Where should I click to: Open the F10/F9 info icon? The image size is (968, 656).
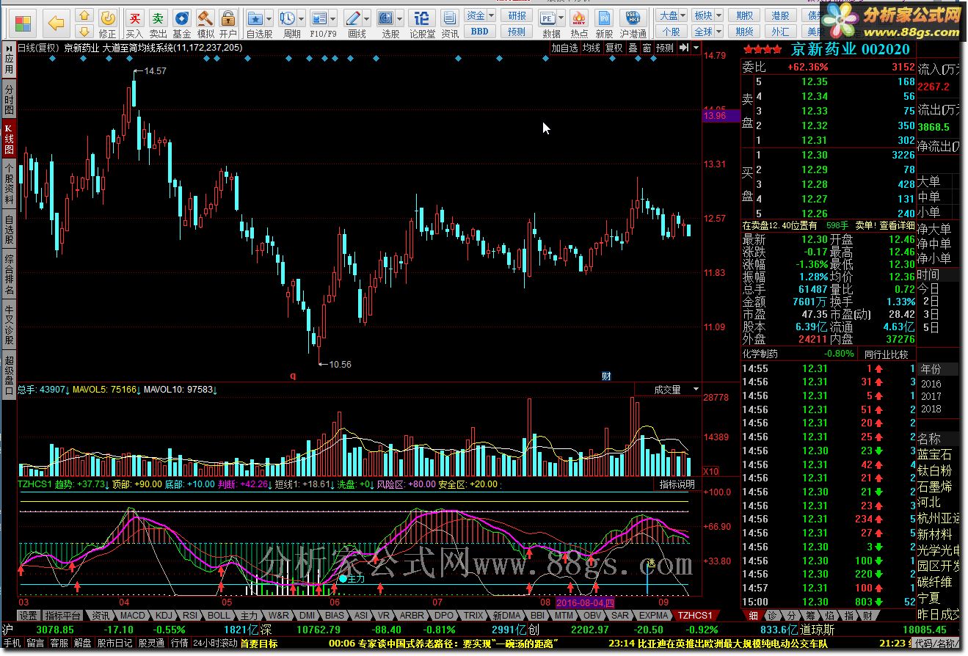319,18
